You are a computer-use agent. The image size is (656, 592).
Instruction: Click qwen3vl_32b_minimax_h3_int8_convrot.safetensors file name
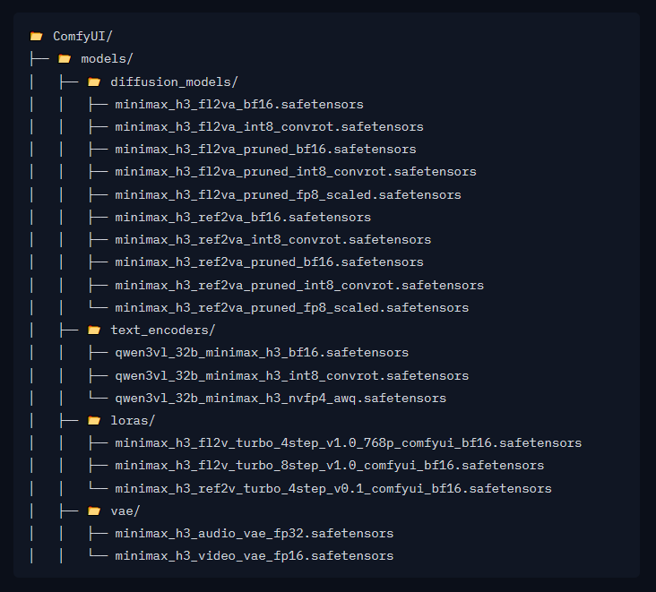tap(292, 376)
